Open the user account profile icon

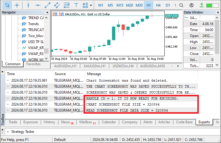[191, 5]
